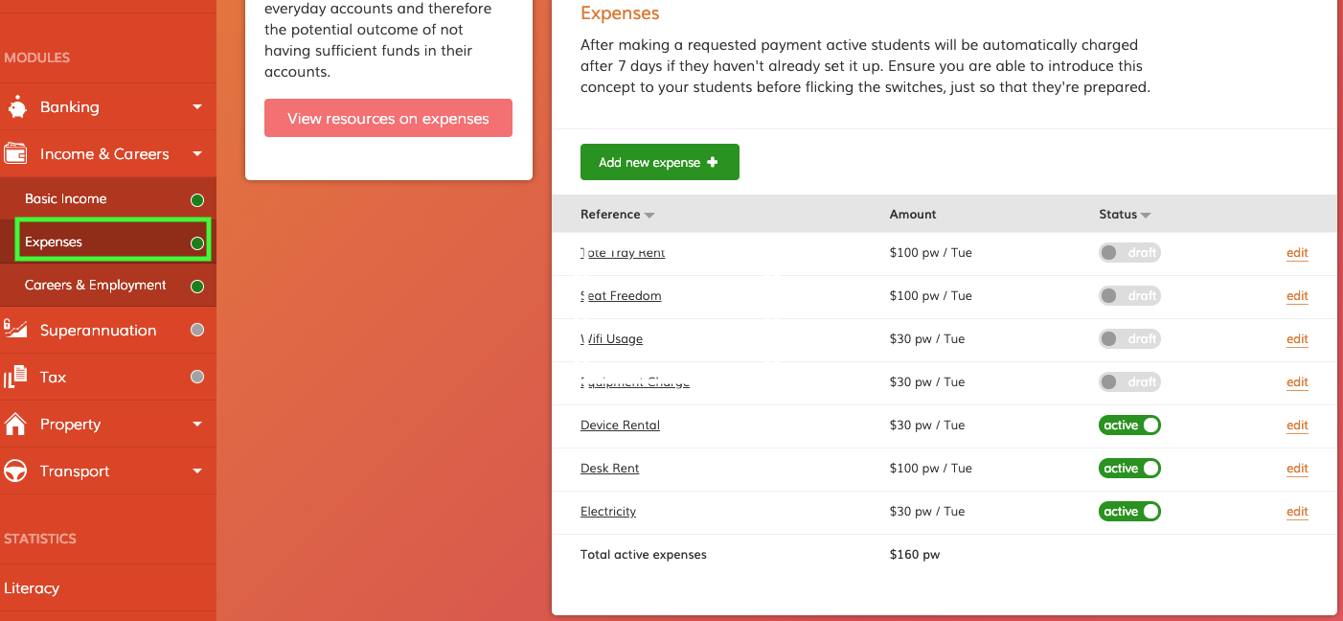Viewport: 1343px width, 621px height.
Task: Expand the Banking module dropdown arrow
Action: click(x=196, y=107)
